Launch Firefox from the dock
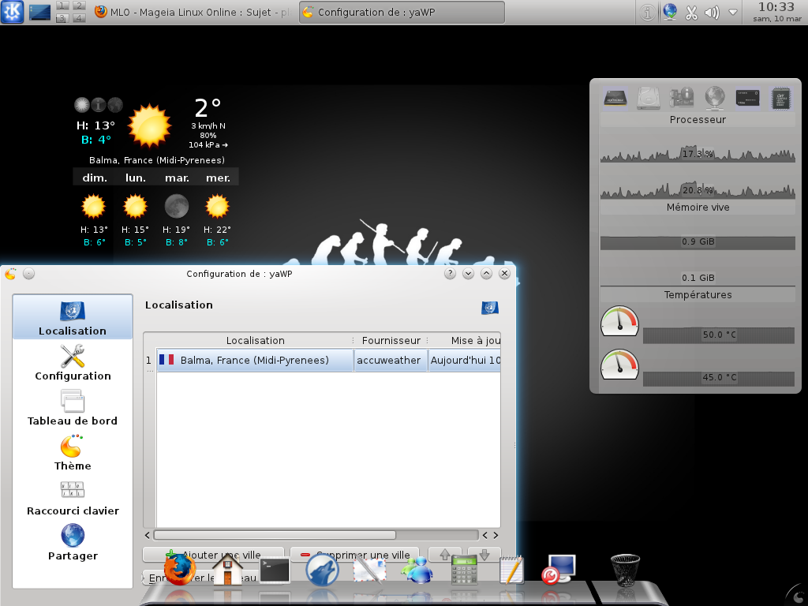 pos(180,570)
